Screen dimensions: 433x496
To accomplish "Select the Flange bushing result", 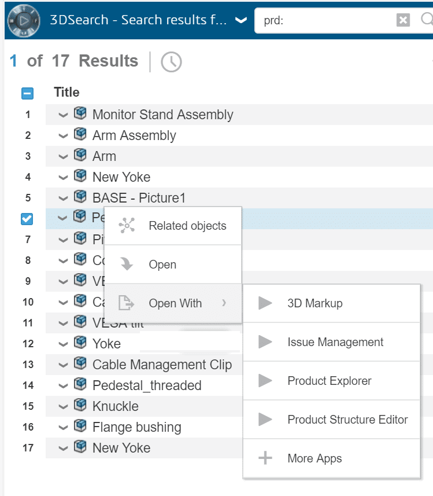I will [137, 427].
